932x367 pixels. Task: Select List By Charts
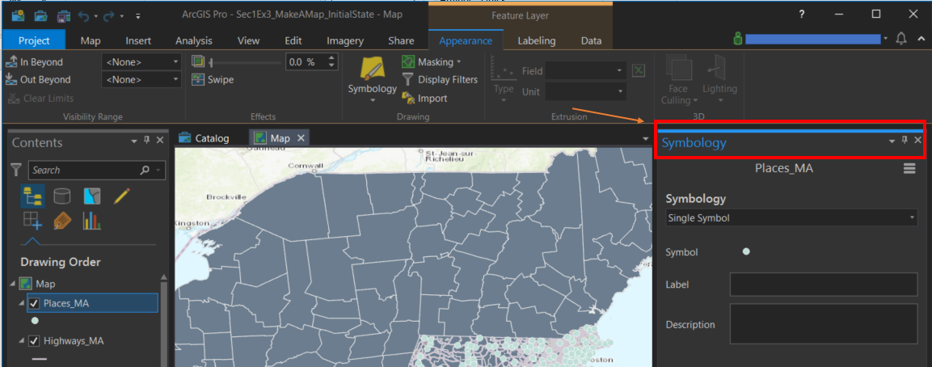tap(91, 221)
